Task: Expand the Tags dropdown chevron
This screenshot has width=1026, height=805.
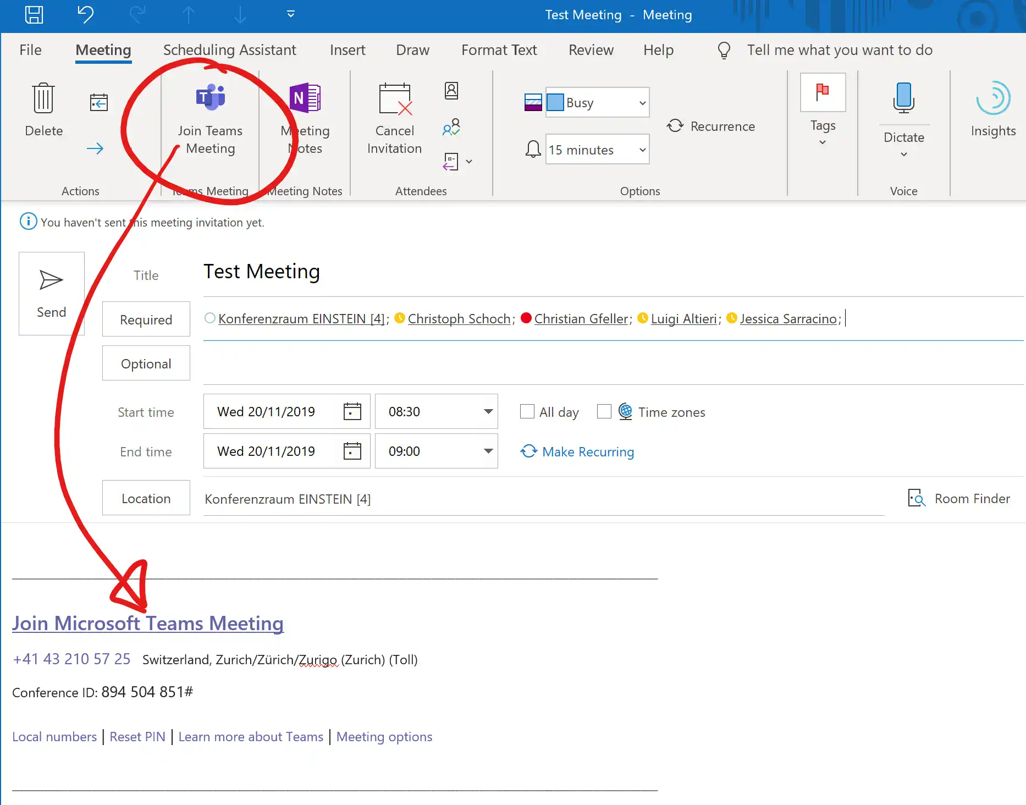Action: [x=823, y=142]
